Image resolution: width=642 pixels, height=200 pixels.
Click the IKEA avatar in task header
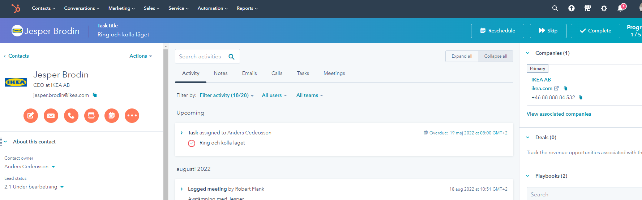(x=17, y=31)
